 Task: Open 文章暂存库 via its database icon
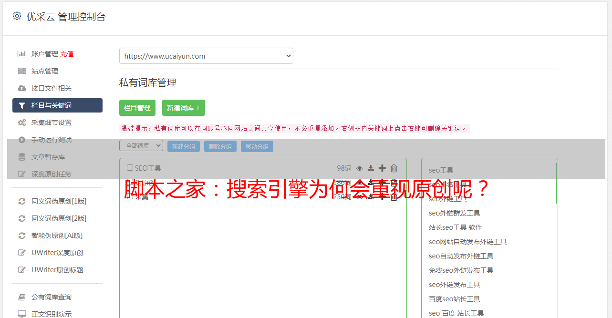(x=21, y=157)
